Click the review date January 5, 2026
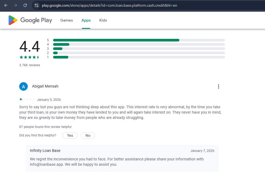The width and height of the screenshot is (265, 179). pyautogui.click(x=49, y=100)
